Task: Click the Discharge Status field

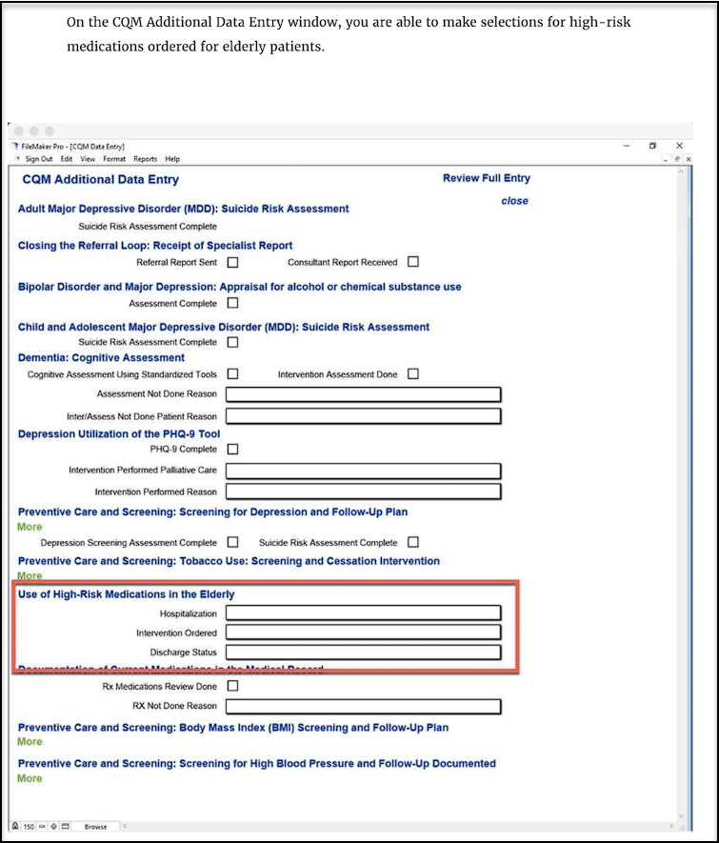Action: click(363, 652)
